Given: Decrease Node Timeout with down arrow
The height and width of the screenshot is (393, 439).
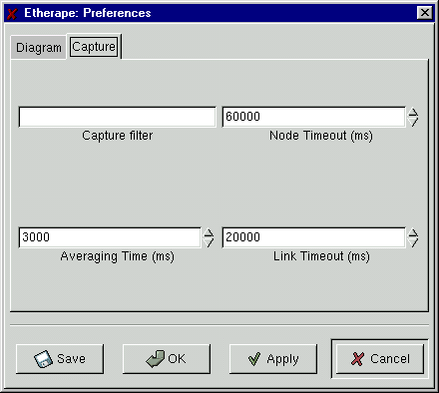Looking at the screenshot, I should pyautogui.click(x=413, y=122).
